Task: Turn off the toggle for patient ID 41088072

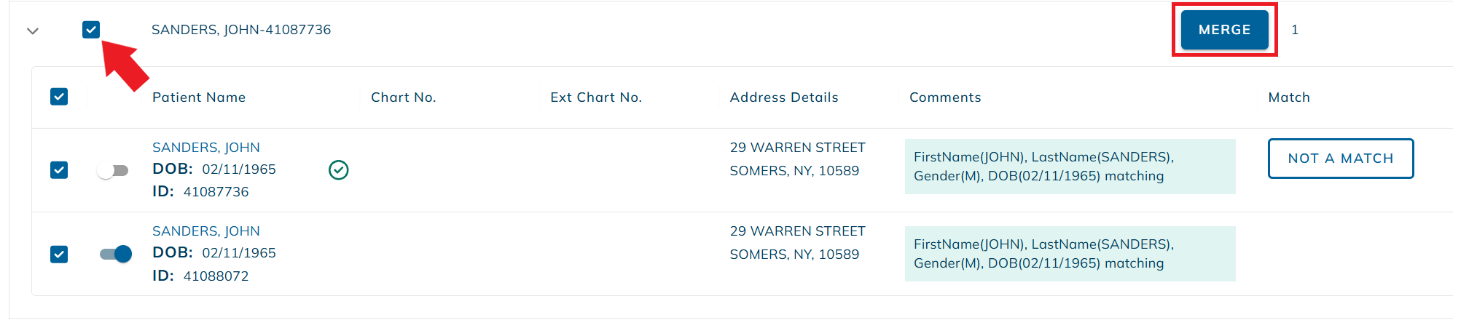Action: tap(116, 254)
